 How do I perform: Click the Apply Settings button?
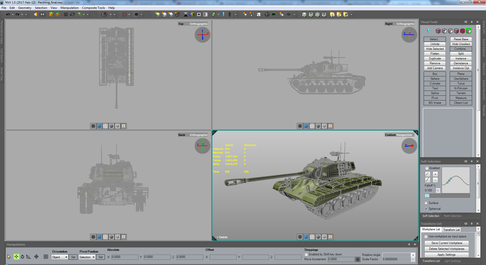point(446,255)
